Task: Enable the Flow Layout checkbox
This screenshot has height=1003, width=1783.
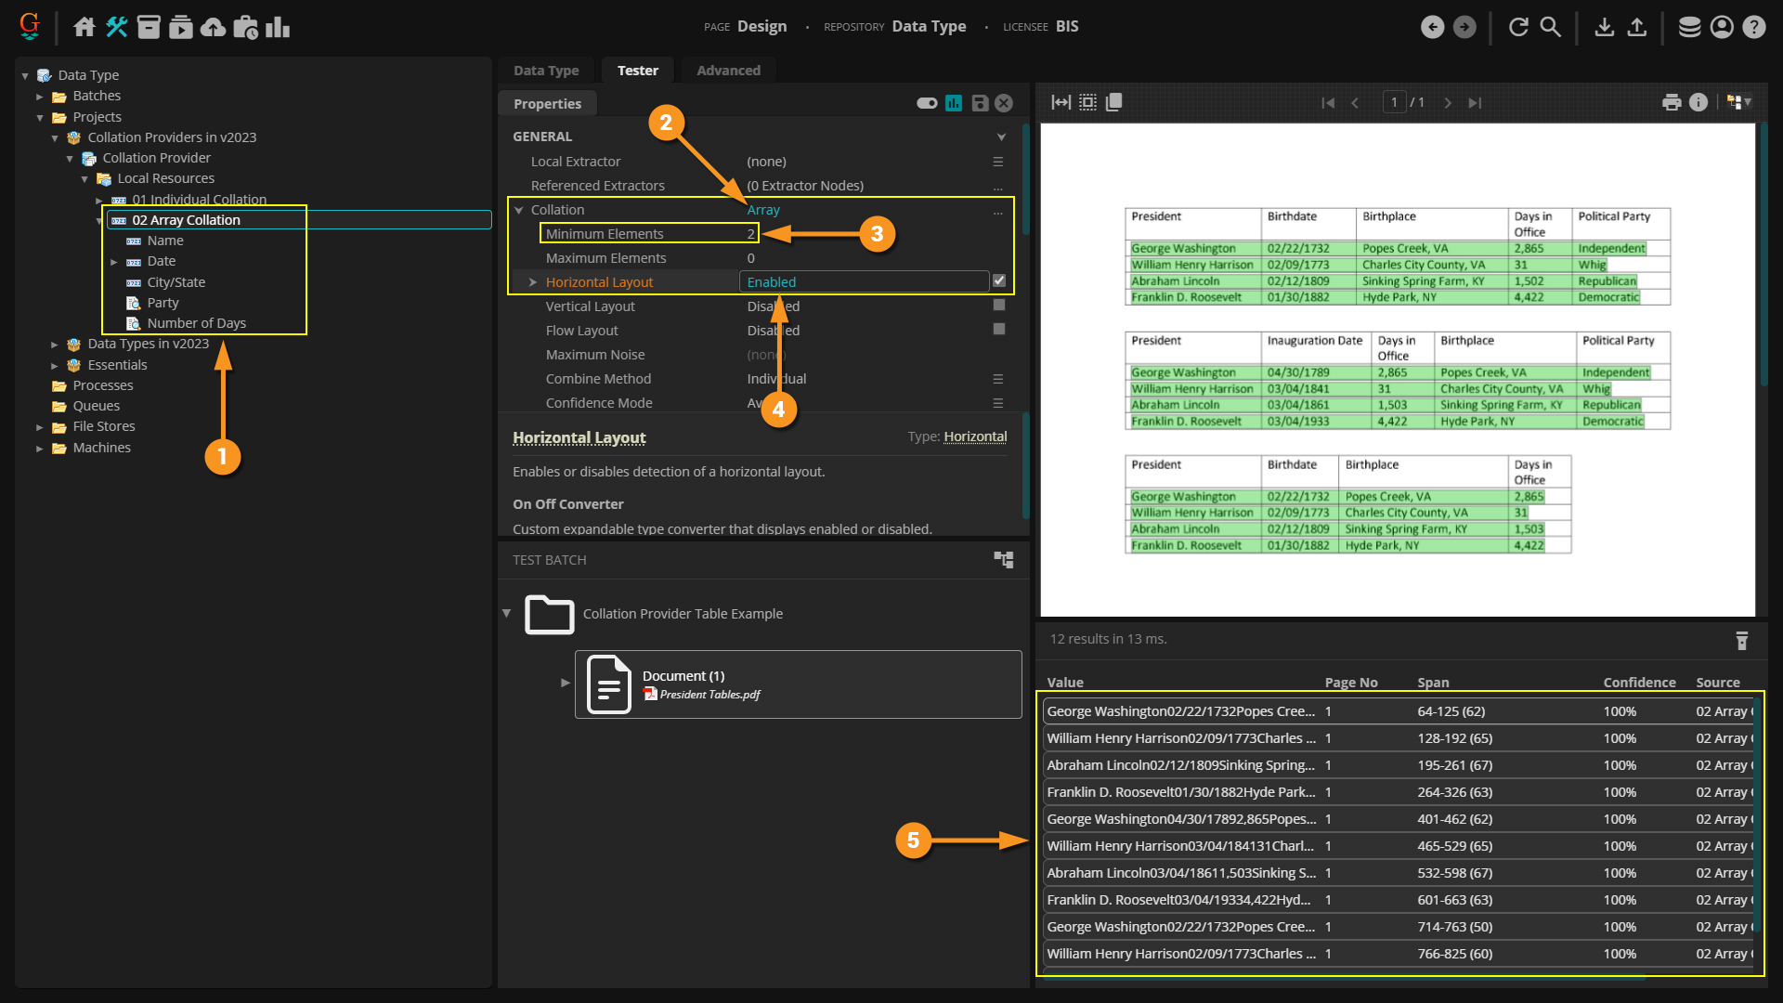Action: tap(999, 329)
